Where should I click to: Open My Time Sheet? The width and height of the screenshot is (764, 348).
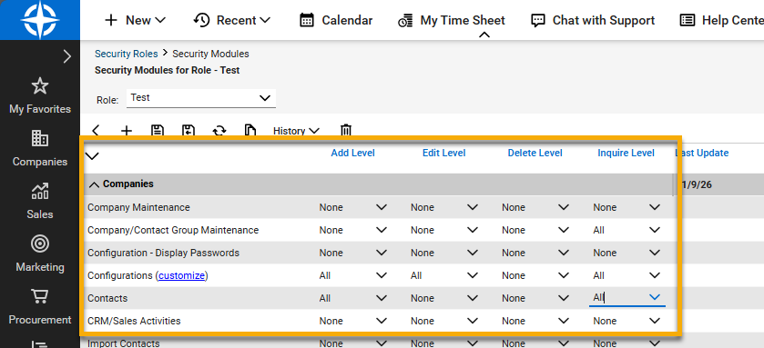click(x=451, y=20)
